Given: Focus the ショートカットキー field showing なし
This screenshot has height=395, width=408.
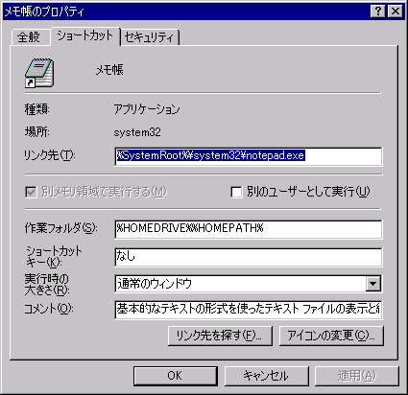Looking at the screenshot, I should (249, 257).
